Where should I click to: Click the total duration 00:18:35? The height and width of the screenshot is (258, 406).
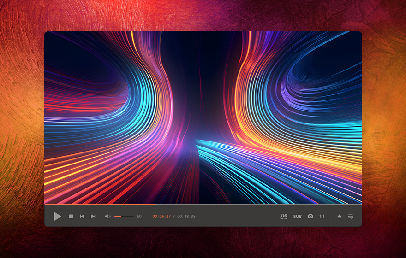(x=186, y=217)
